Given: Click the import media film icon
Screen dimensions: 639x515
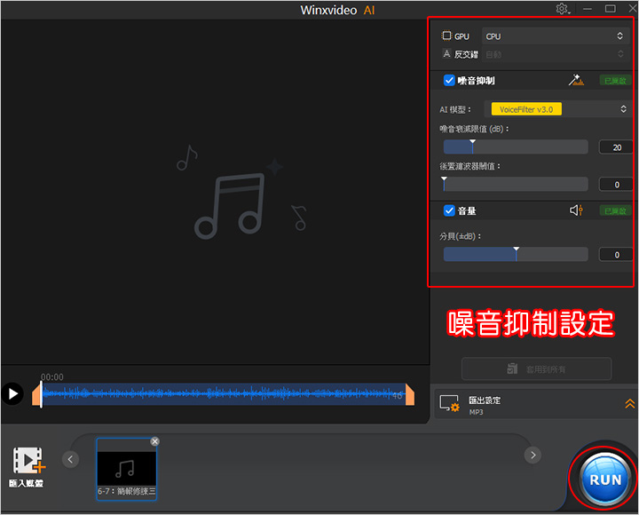Looking at the screenshot, I should [28, 460].
